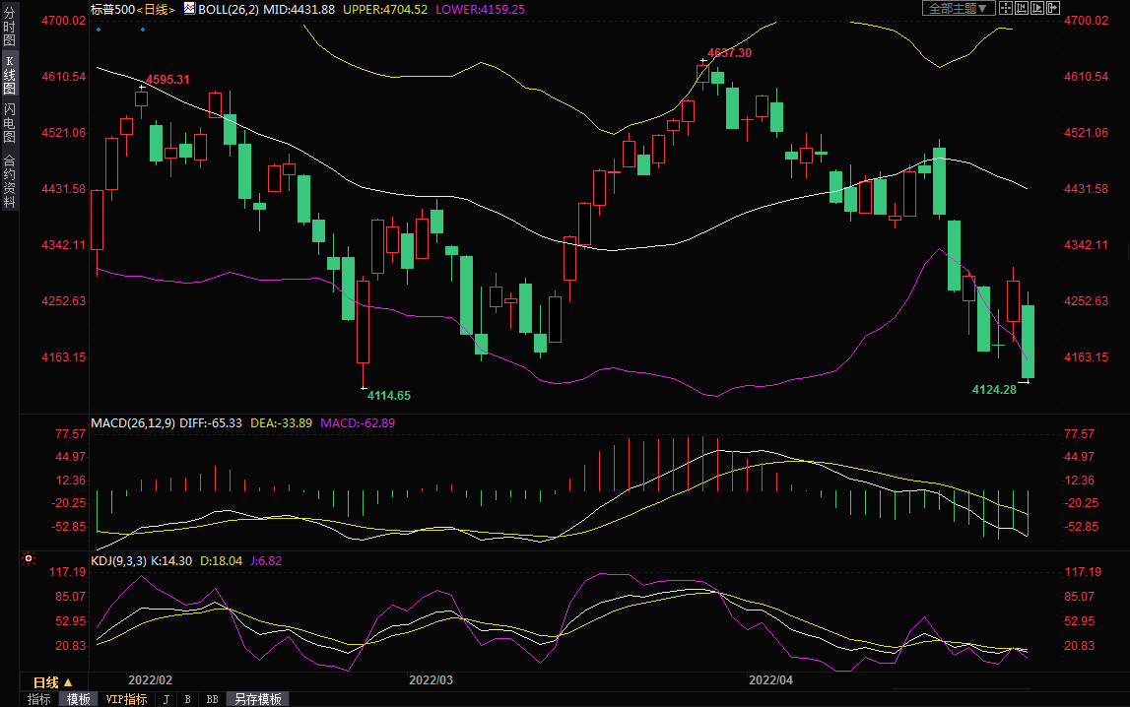This screenshot has height=707, width=1130.
Task: Toggle the J line button
Action: click(166, 699)
